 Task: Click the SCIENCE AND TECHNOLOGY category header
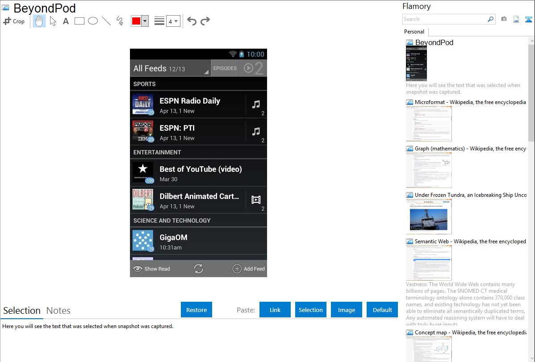(198, 221)
